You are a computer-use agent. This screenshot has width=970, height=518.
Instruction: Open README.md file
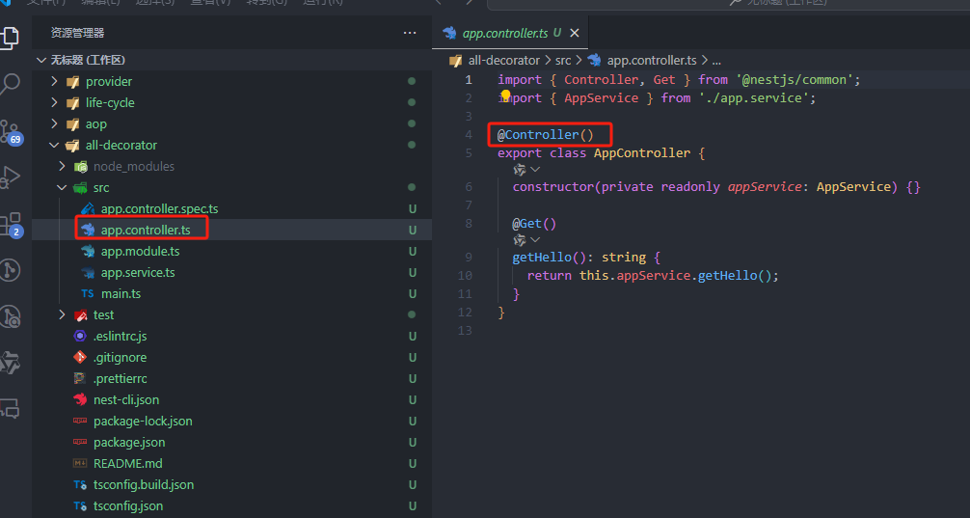128,464
